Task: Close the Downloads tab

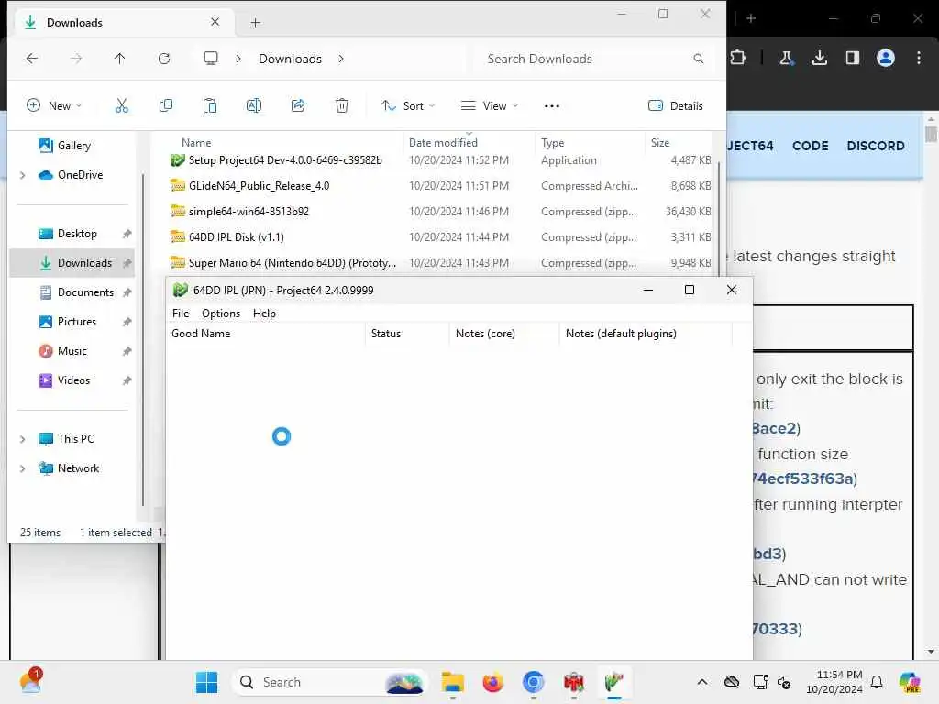Action: [x=215, y=22]
